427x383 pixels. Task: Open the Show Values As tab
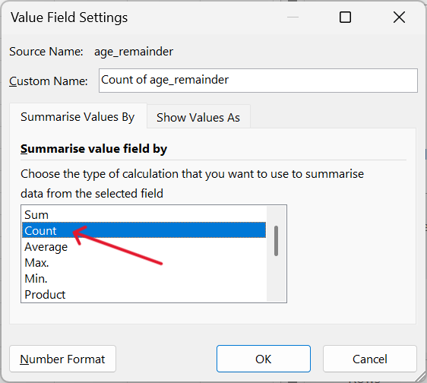[198, 117]
